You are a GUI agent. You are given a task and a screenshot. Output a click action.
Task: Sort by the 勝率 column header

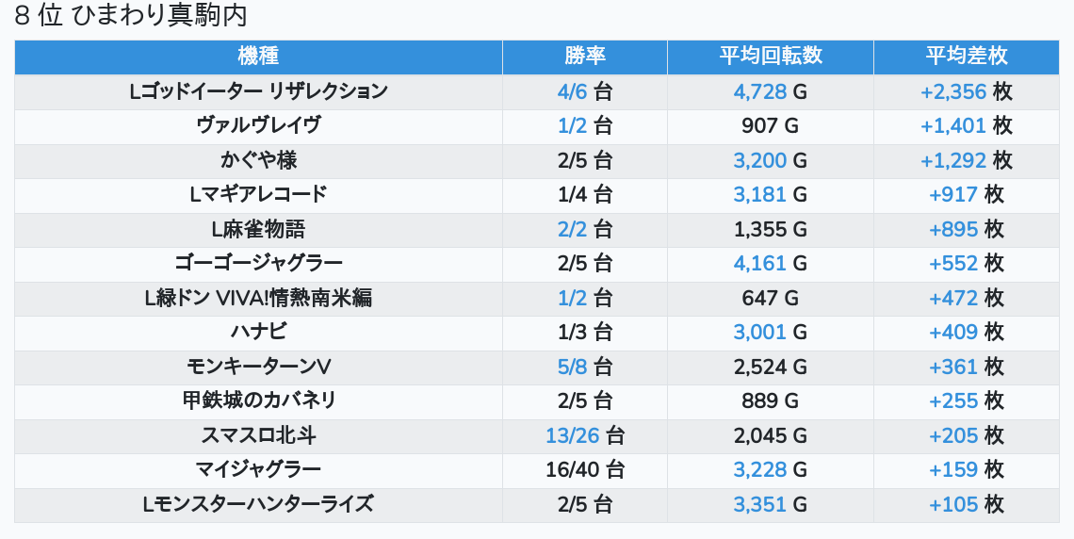click(x=585, y=57)
